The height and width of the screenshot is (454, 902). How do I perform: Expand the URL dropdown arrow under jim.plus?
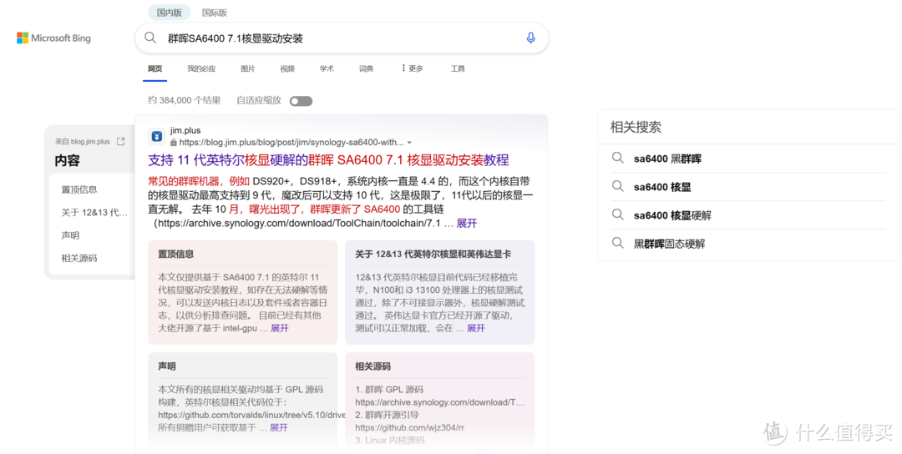coord(409,143)
